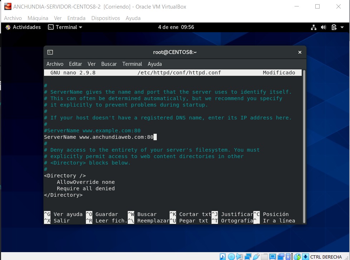Click the mouse integration status icon
Viewport: 350px width, 260px height.
[297, 257]
